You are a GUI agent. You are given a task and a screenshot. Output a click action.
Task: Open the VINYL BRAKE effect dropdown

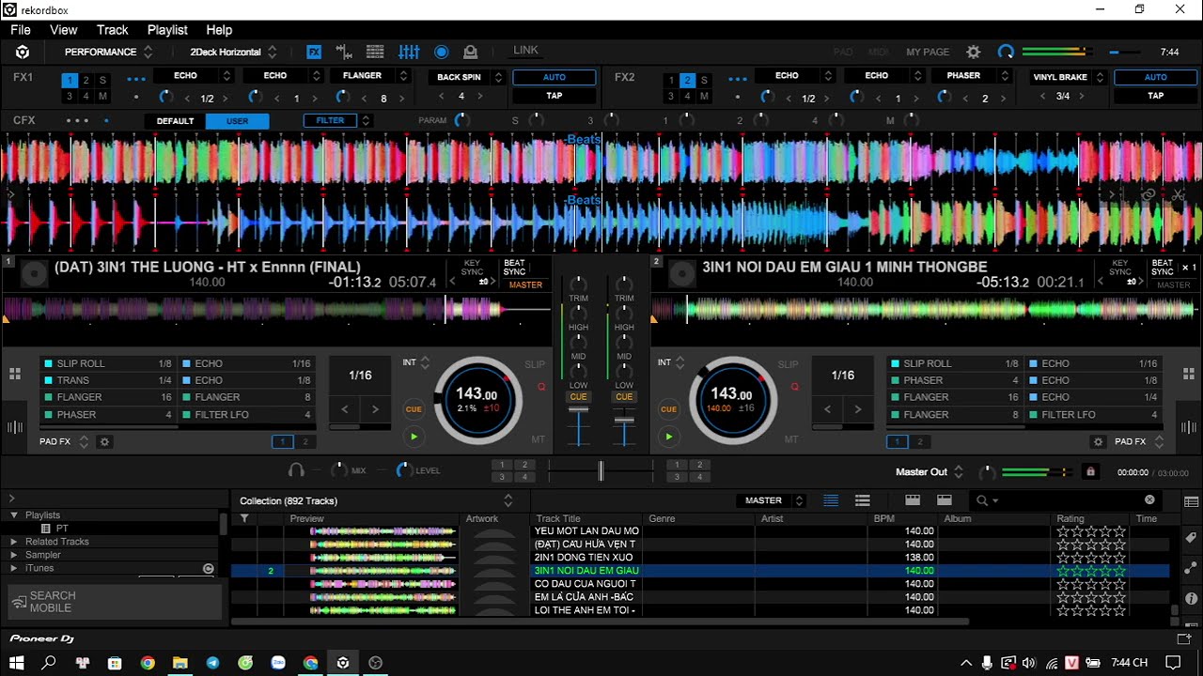pos(1069,78)
